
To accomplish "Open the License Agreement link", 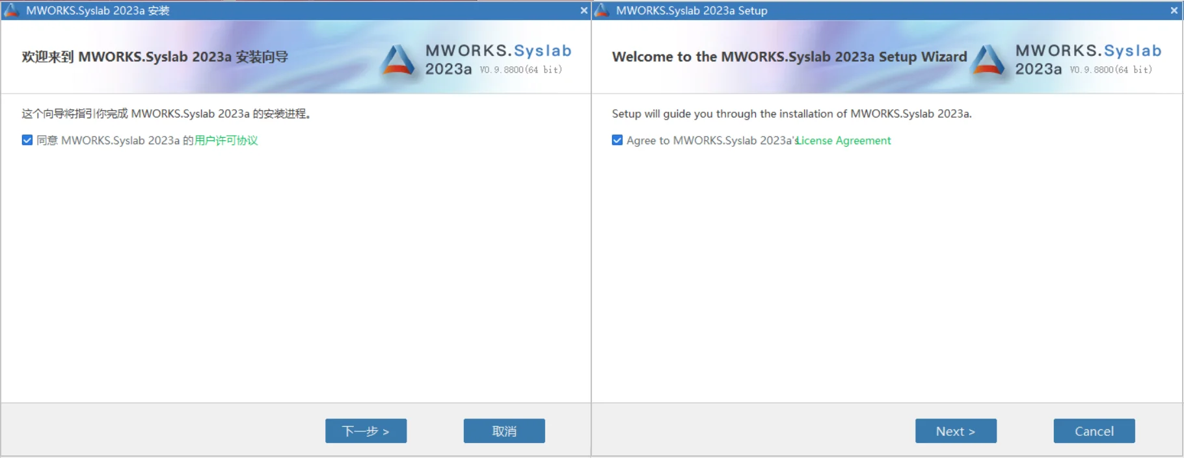I will tap(844, 140).
